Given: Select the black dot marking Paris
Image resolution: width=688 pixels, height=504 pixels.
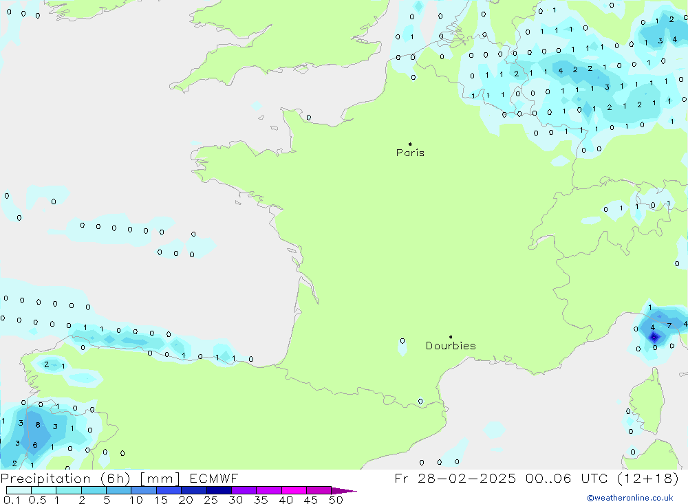Looking at the screenshot, I should tap(410, 144).
